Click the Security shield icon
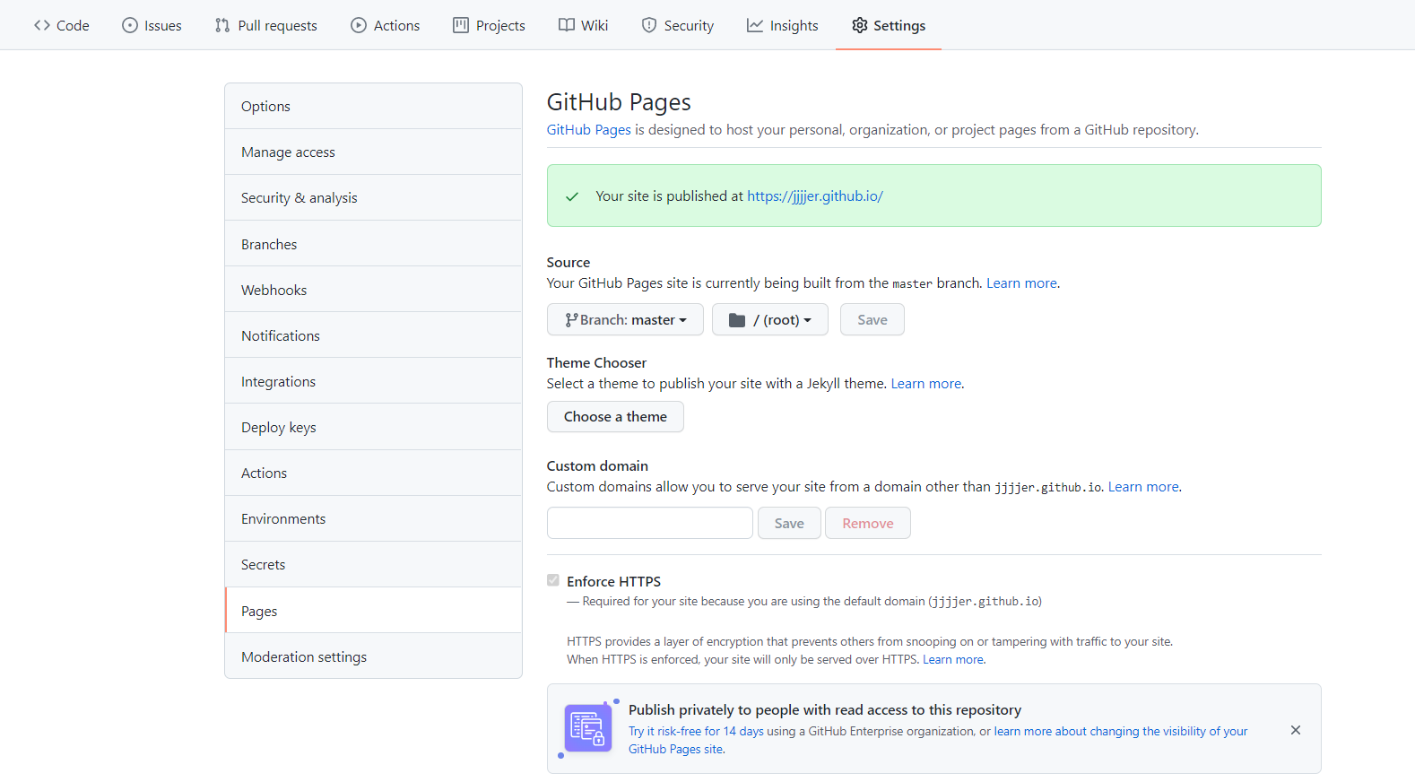 point(649,25)
